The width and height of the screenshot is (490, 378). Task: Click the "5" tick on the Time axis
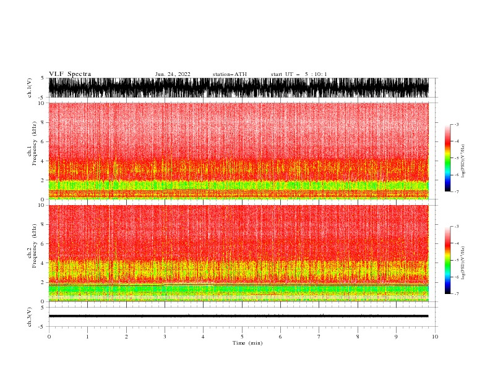click(x=242, y=337)
